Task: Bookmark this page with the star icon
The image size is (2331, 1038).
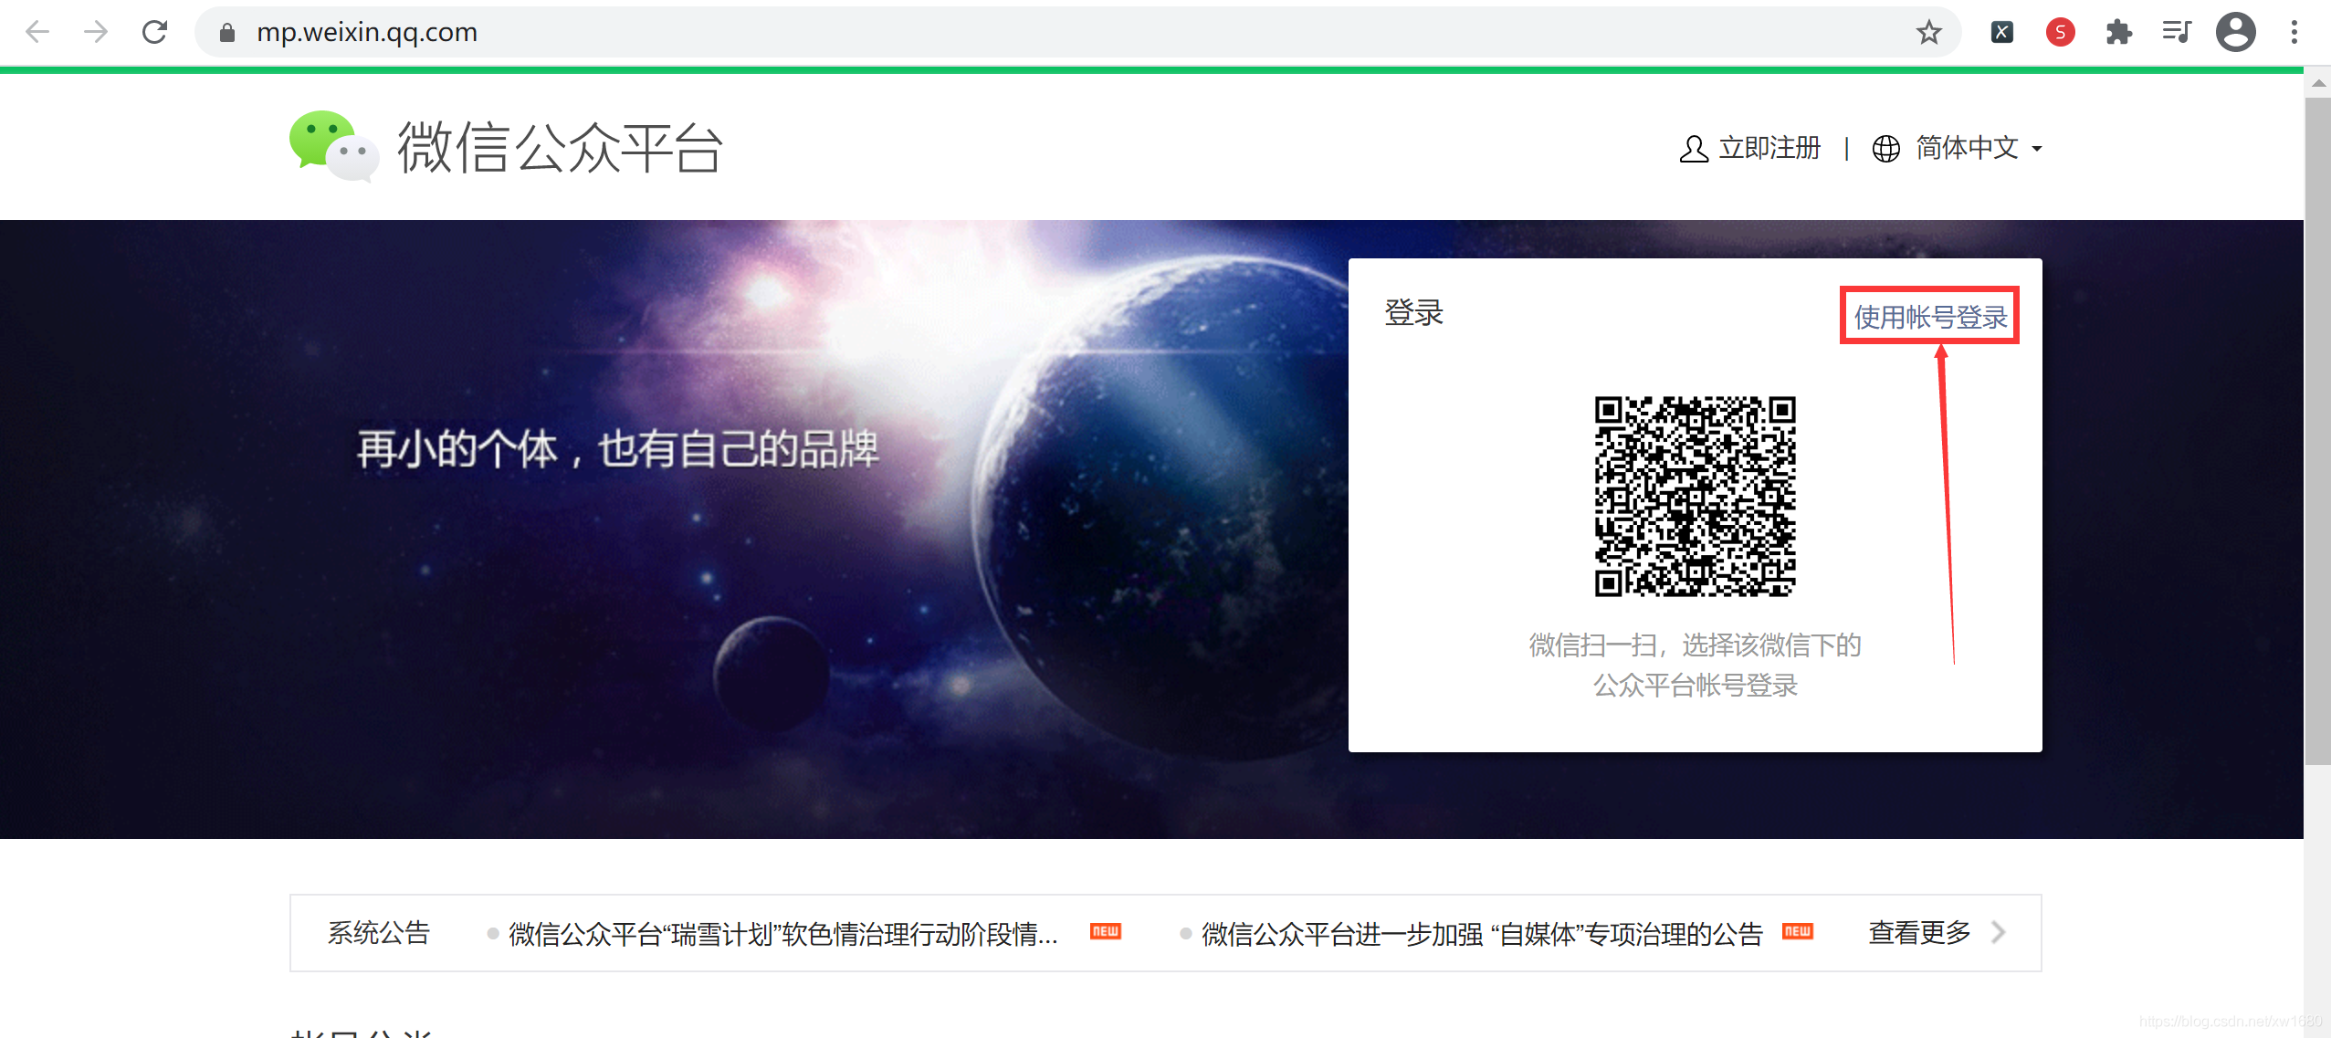Action: [1928, 33]
